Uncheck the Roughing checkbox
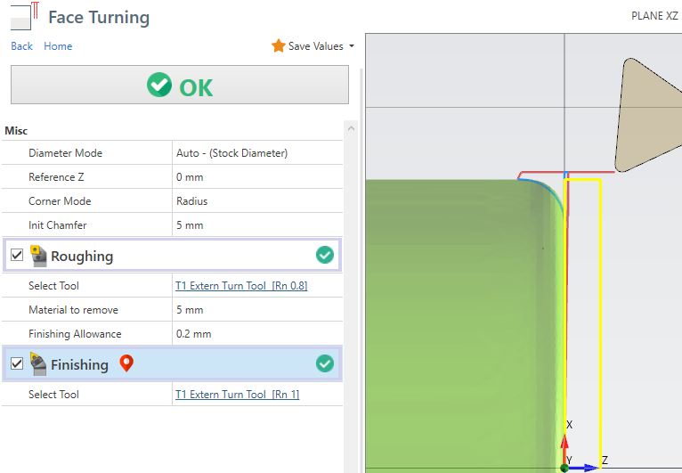This screenshot has height=473, width=682. pos(17,256)
